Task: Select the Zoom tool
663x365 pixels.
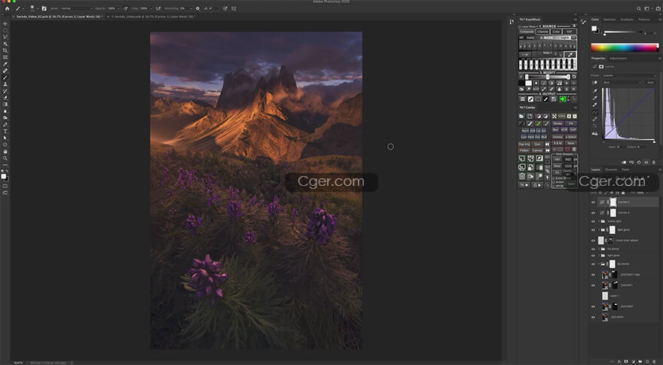Action: click(x=5, y=158)
